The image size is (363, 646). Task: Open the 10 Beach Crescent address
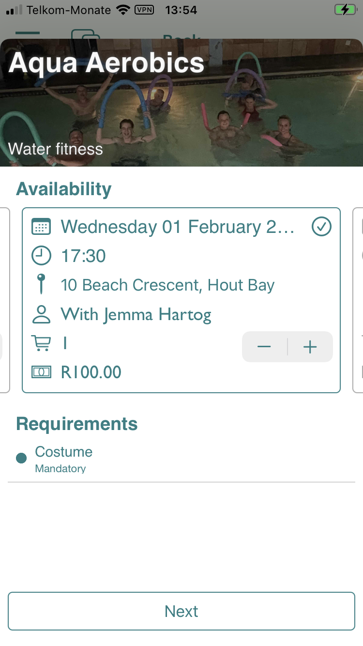coord(167,285)
